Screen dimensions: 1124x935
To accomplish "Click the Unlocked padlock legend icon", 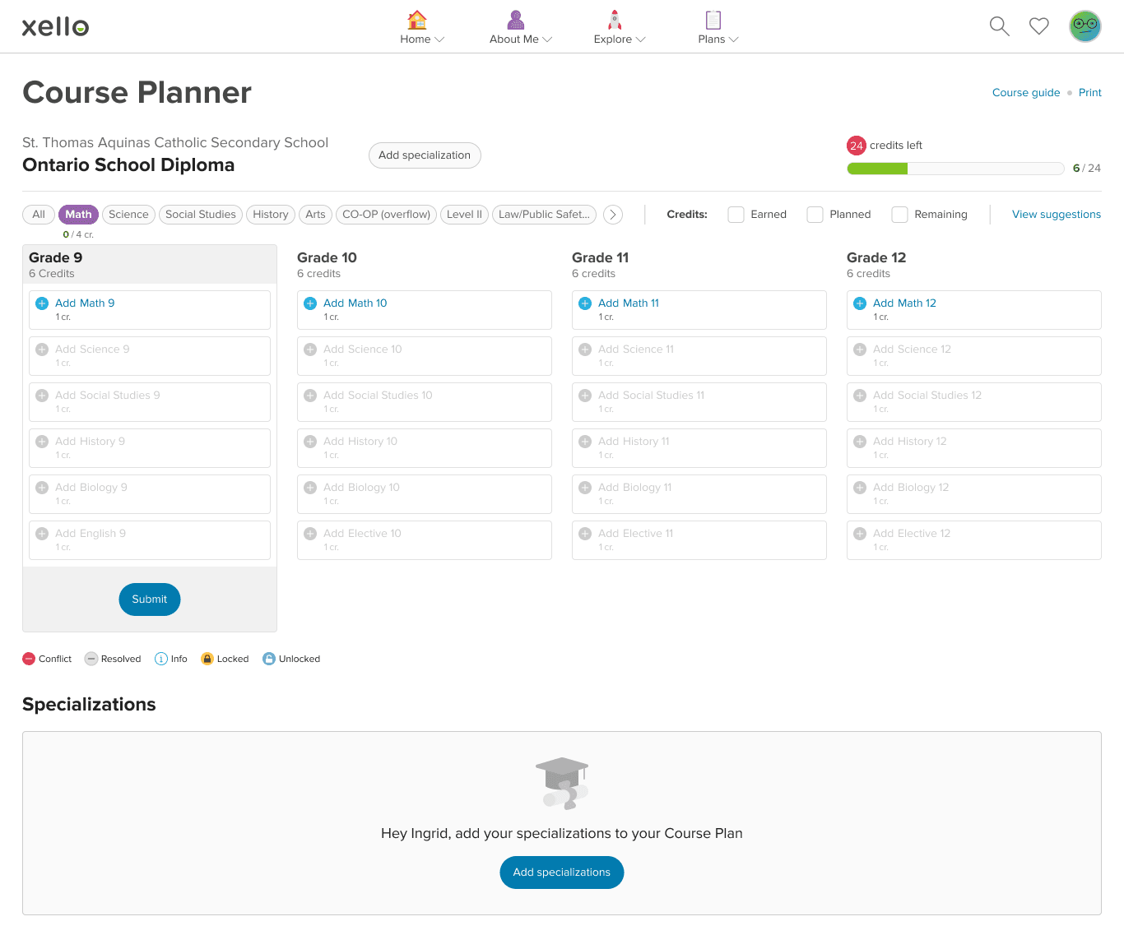I will (269, 659).
